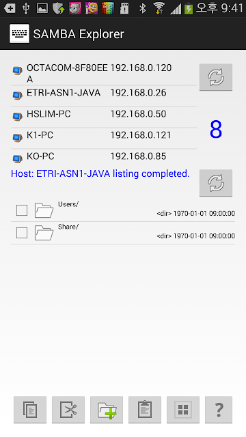Viewport: 246px width, 437px height.
Task: Select host K1-PC
Action: tap(104, 138)
